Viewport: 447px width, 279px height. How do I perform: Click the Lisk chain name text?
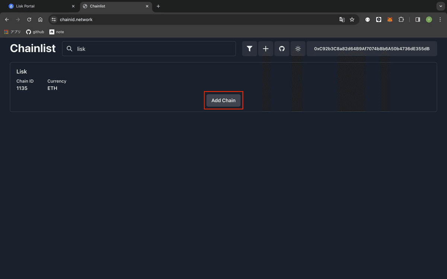pyautogui.click(x=22, y=71)
